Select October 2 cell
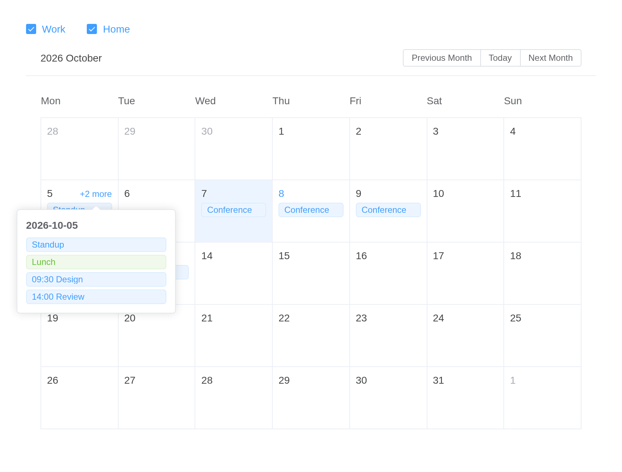This screenshot has width=622, height=472. (388, 149)
